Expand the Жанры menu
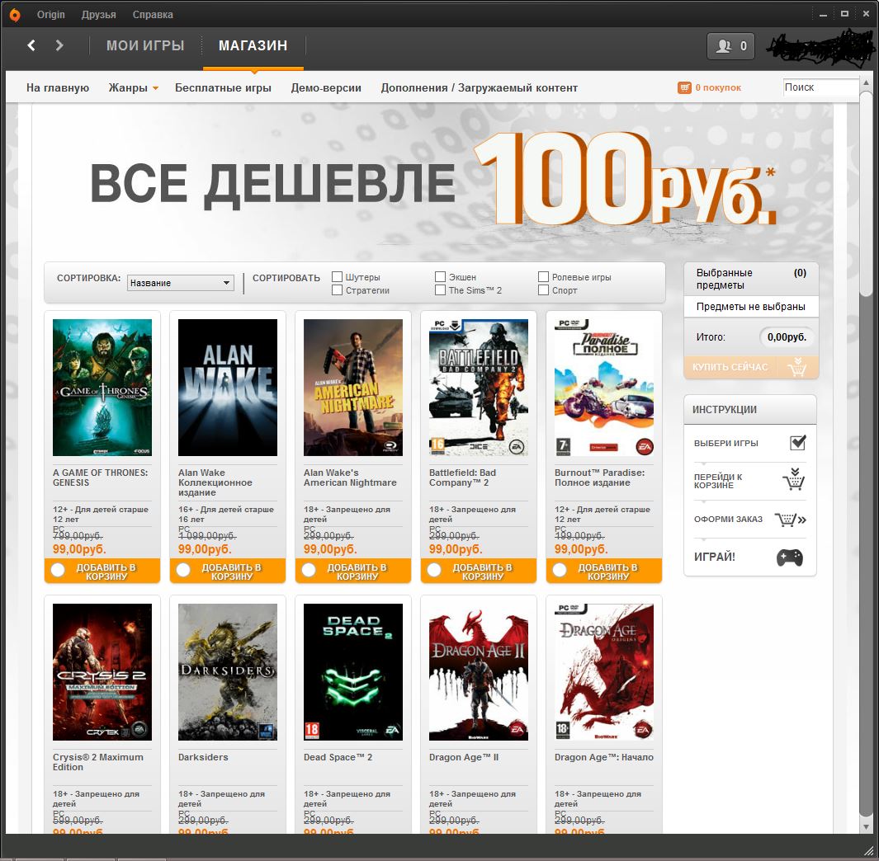The height and width of the screenshot is (861, 879). 134,88
